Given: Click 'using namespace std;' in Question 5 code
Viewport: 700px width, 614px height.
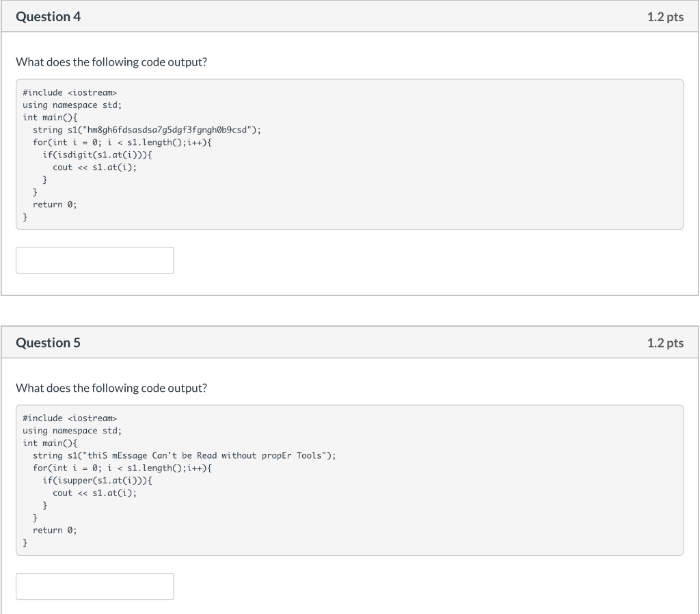Looking at the screenshot, I should click(72, 431).
